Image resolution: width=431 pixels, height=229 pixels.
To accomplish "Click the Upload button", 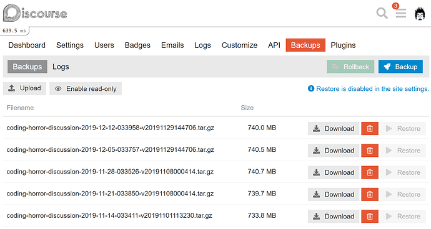I will [x=24, y=88].
